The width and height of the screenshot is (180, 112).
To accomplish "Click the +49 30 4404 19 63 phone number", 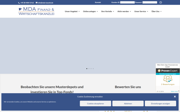I will [x=27, y=3].
